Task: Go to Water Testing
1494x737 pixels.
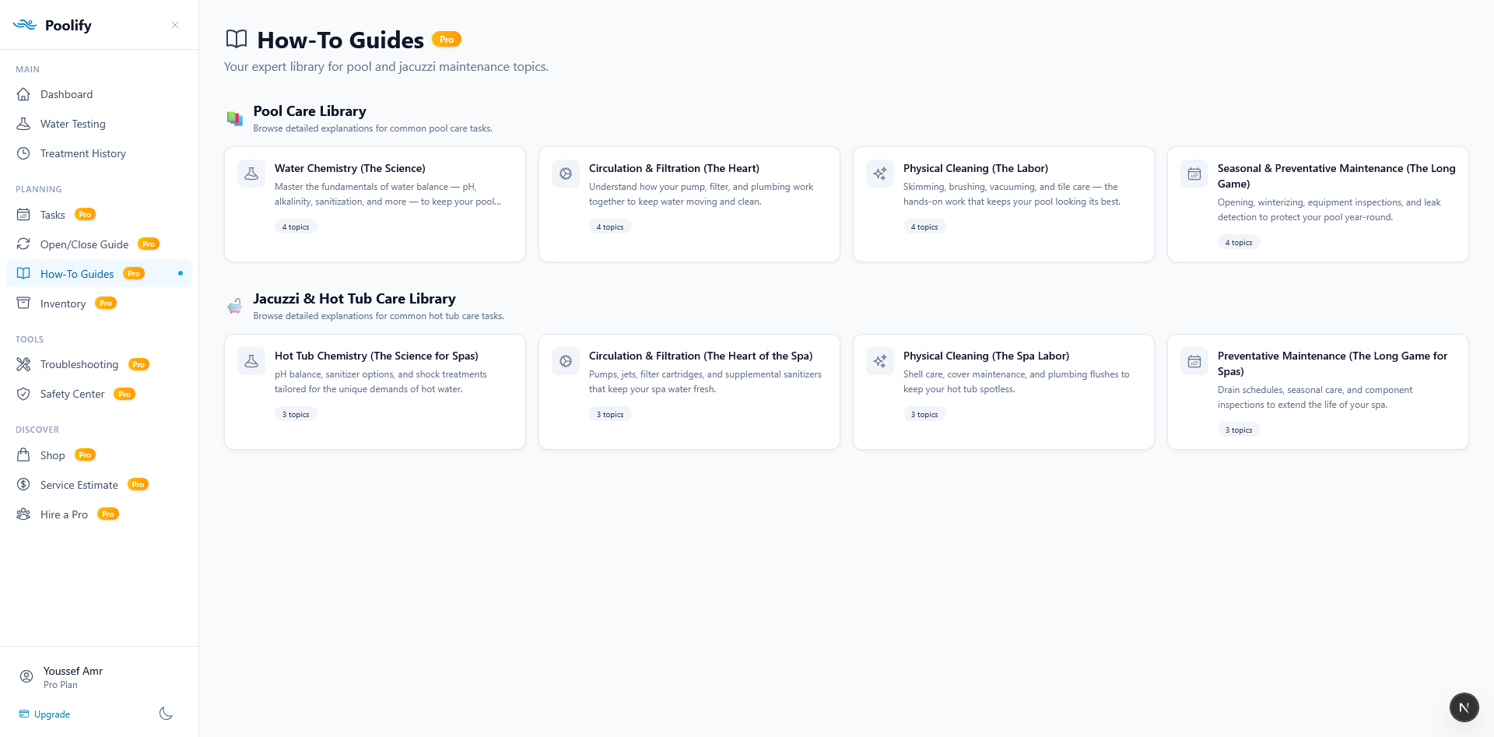Action: point(99,124)
